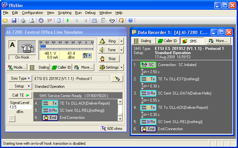Open Dialing panel in simulator

click(39, 67)
